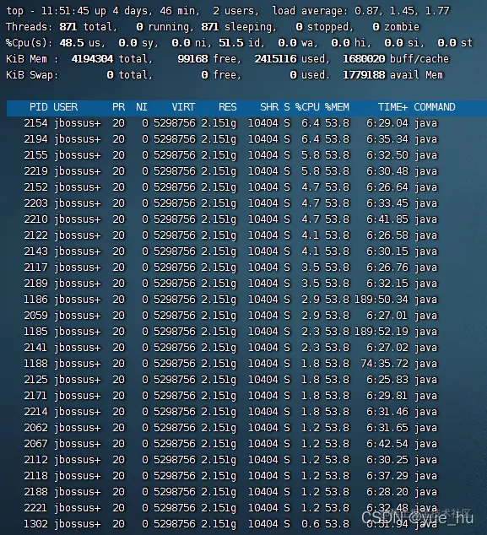Select PID 2188 in the thread list
Image resolution: width=487 pixels, height=535 pixels.
coord(35,492)
